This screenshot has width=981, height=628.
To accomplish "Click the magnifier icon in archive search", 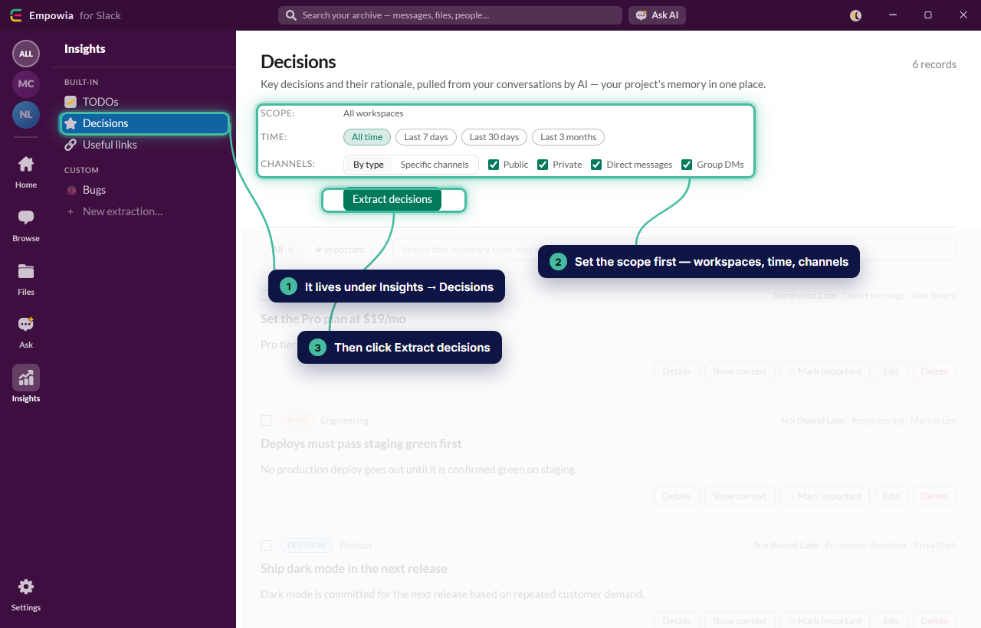I will pyautogui.click(x=291, y=15).
